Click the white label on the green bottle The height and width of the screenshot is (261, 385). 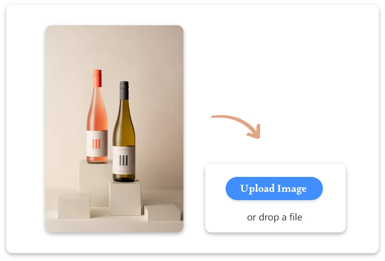click(x=124, y=160)
